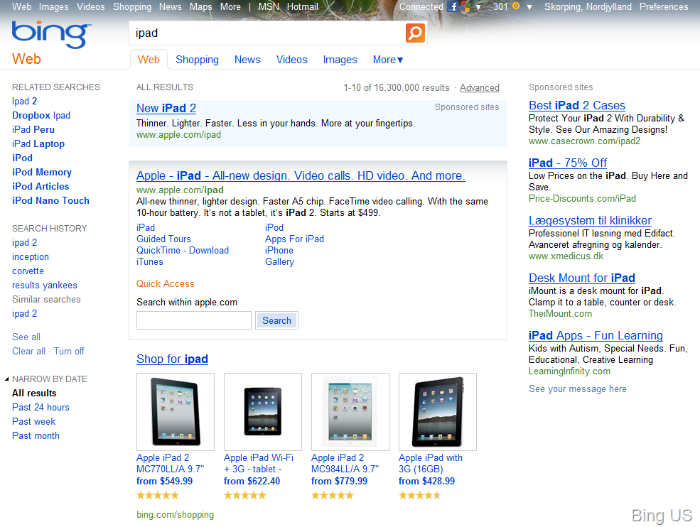Filter results to Past 24 hours
This screenshot has height=527, width=700.
tap(41, 408)
